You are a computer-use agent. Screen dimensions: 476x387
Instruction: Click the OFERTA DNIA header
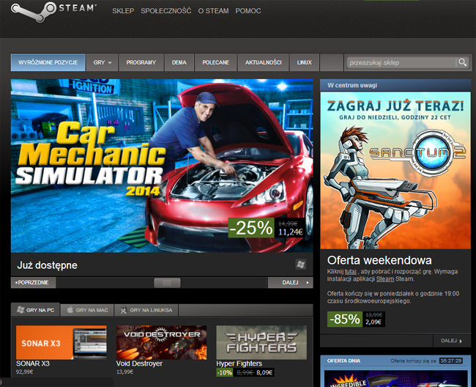343,361
